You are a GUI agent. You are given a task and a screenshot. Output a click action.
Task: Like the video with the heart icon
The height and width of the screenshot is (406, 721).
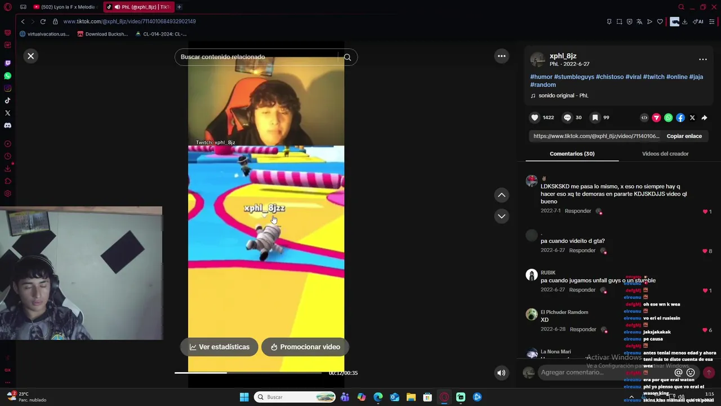535,117
